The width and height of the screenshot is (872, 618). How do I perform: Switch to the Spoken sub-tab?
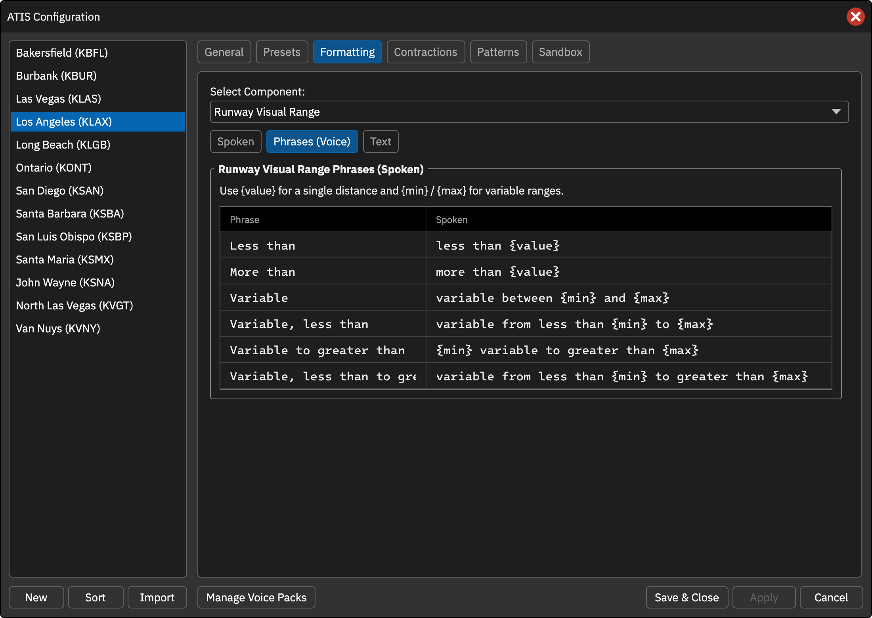tap(236, 141)
